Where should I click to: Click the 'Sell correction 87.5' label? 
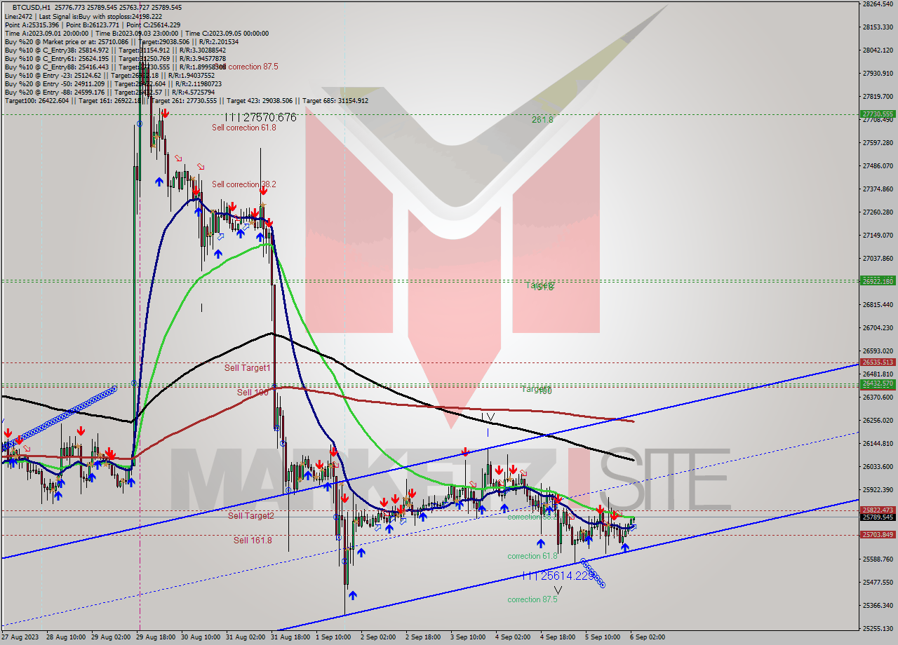pyautogui.click(x=247, y=67)
